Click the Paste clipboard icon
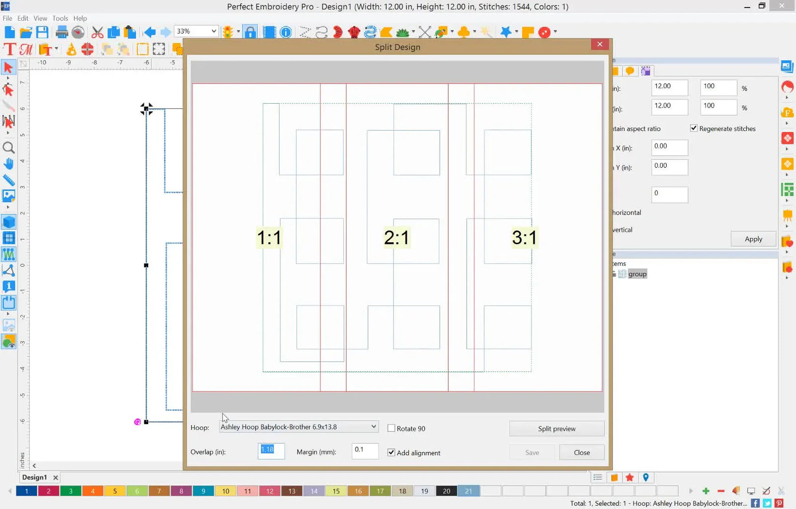This screenshot has width=796, height=509. pos(130,32)
